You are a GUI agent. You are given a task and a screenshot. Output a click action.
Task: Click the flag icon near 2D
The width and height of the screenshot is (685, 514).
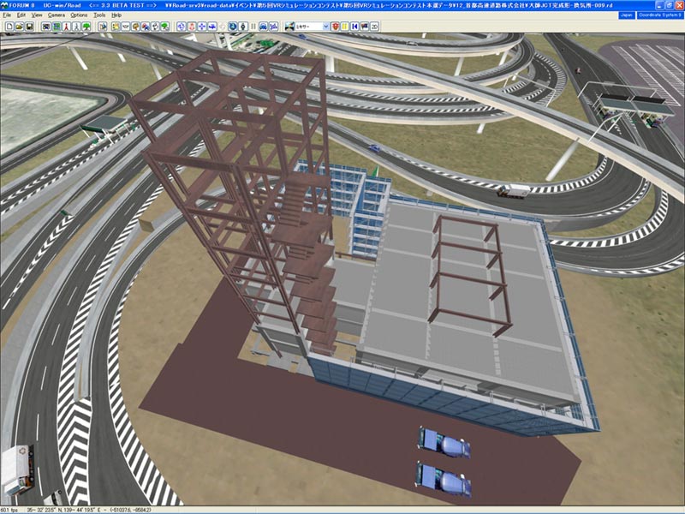[x=365, y=27]
